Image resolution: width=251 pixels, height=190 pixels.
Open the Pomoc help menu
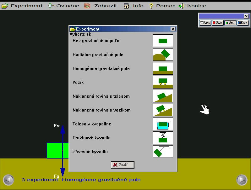click(x=166, y=6)
